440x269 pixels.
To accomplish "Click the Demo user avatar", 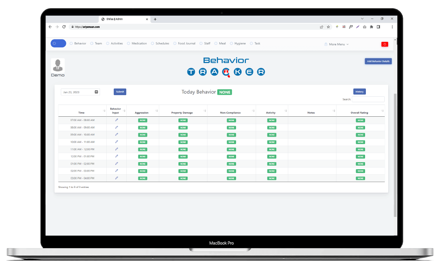I will pos(58,65).
